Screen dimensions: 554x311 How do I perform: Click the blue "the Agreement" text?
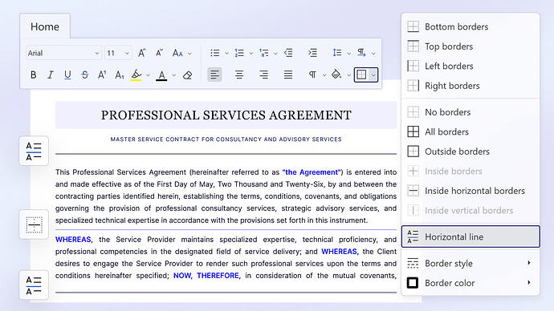[312, 172]
